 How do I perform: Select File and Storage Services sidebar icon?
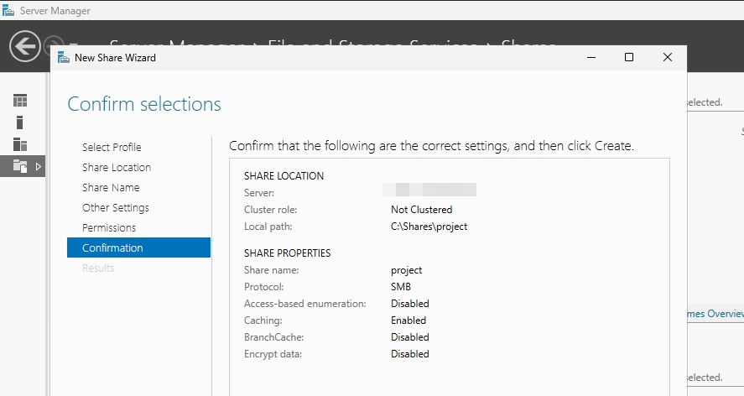pos(20,166)
